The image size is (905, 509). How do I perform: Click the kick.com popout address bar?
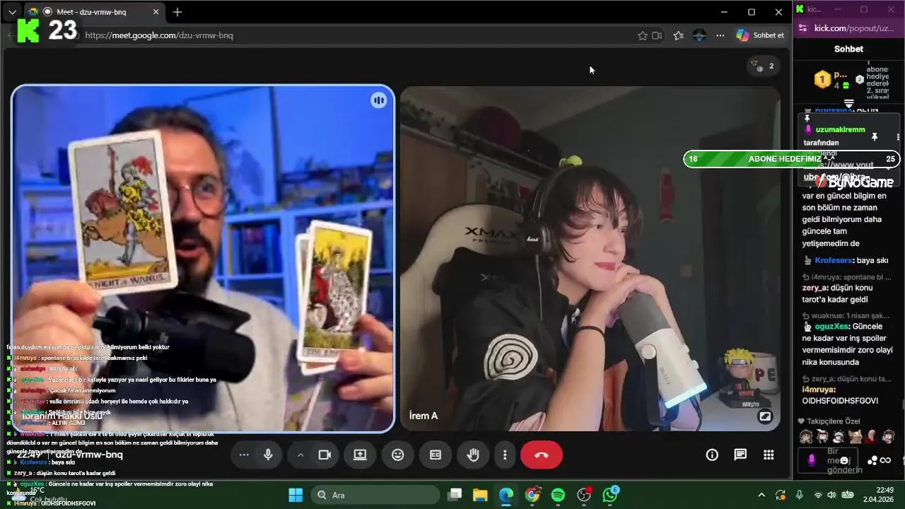click(854, 28)
